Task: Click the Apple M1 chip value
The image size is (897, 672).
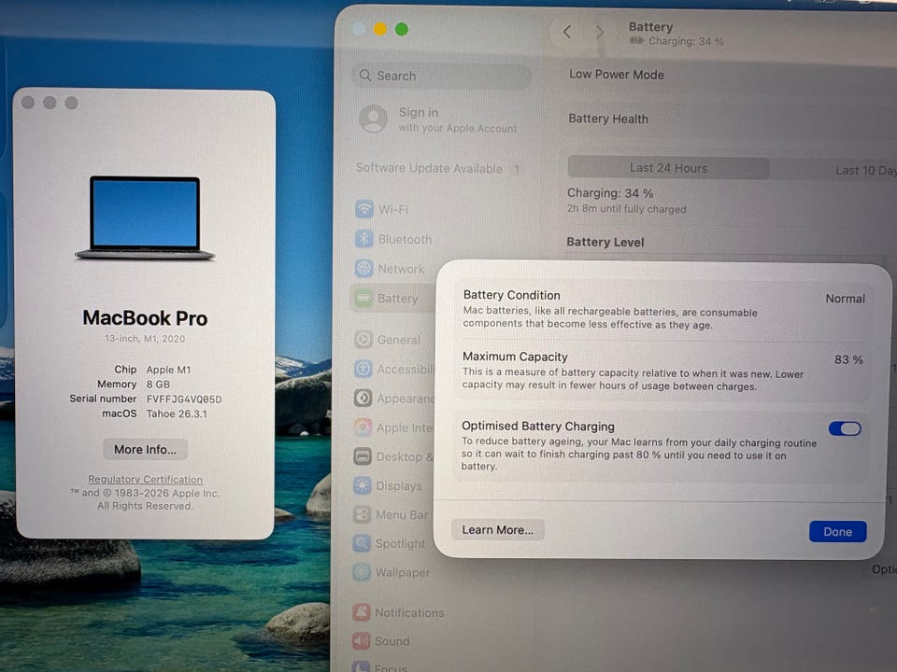Action: tap(168, 370)
